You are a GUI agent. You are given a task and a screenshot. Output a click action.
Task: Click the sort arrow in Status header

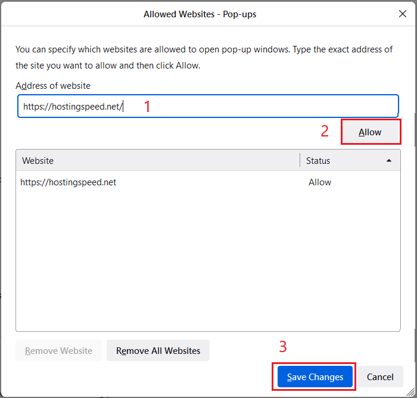[x=389, y=160]
